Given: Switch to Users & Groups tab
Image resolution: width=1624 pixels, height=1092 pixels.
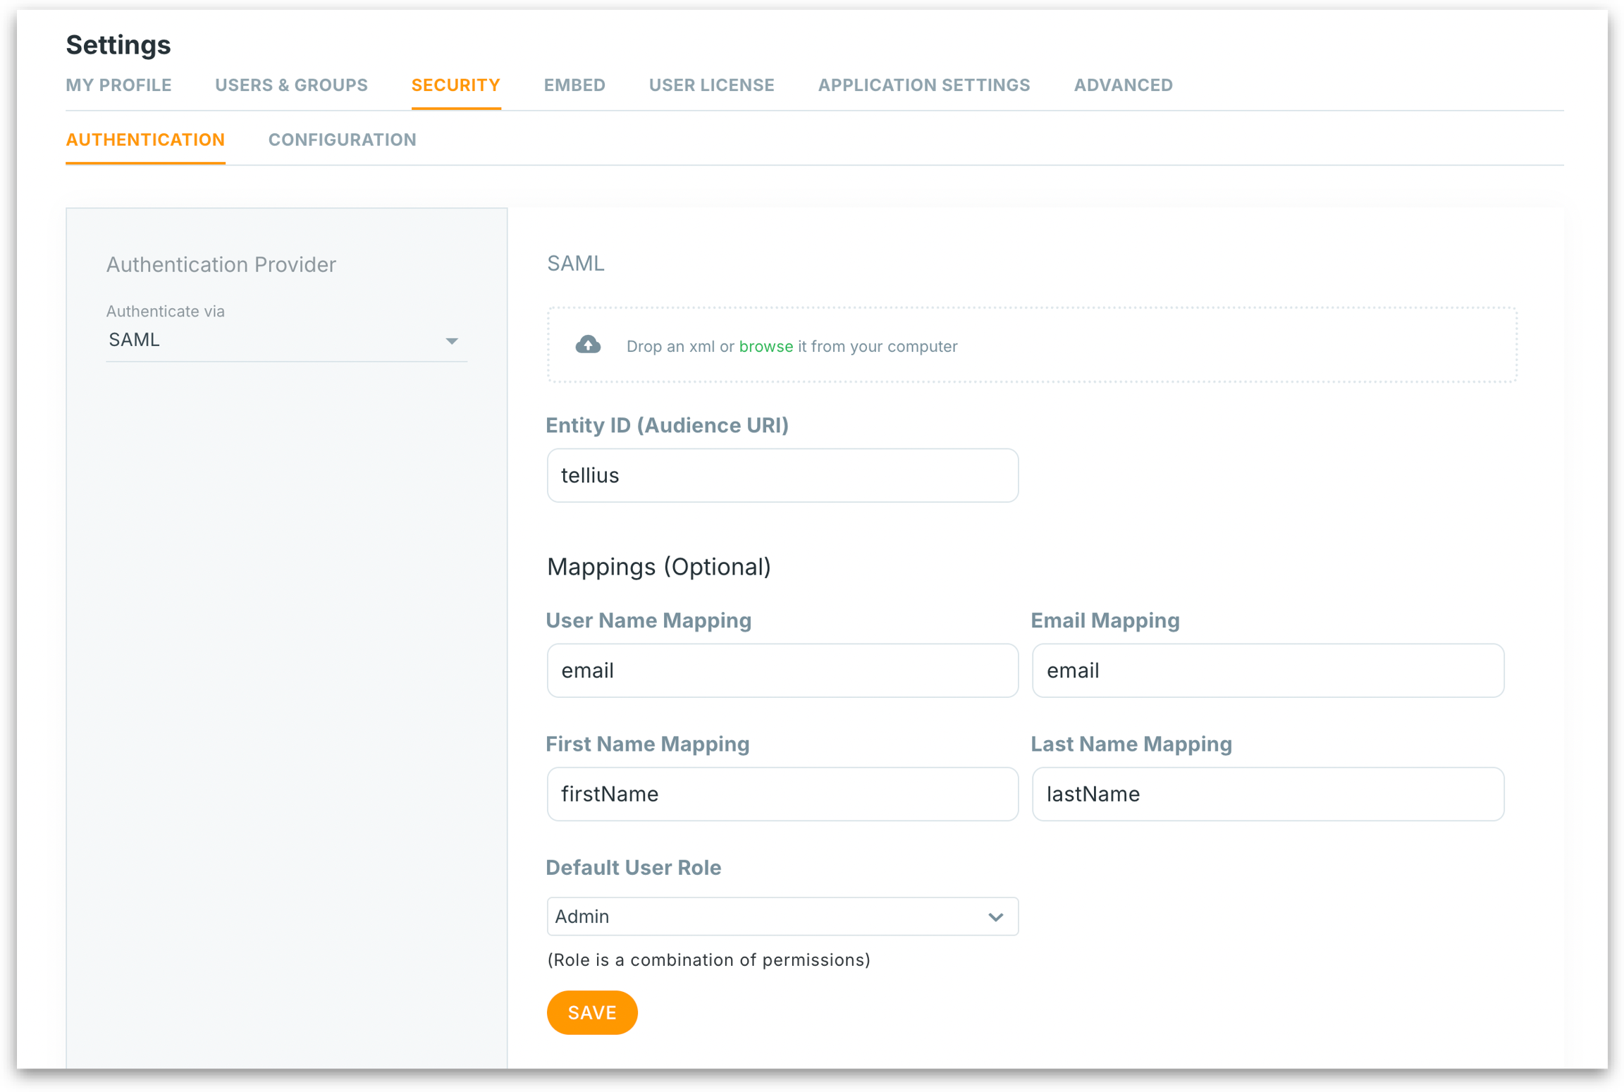Looking at the screenshot, I should (x=291, y=85).
